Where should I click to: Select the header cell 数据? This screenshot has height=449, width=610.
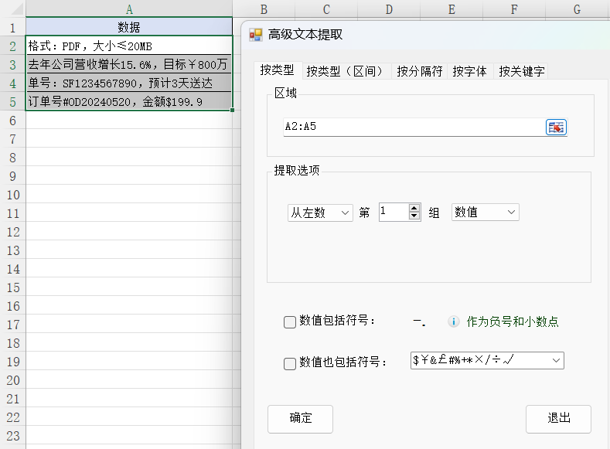coord(129,27)
